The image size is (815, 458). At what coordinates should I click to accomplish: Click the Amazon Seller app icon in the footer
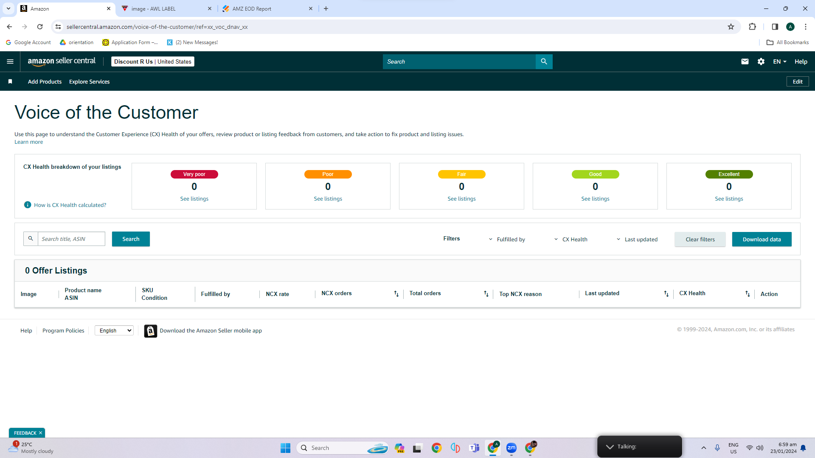[150, 331]
